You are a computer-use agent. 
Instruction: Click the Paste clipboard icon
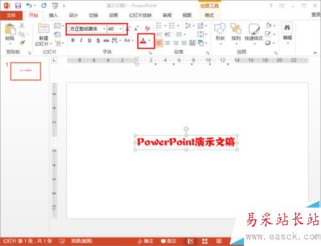tap(10, 29)
